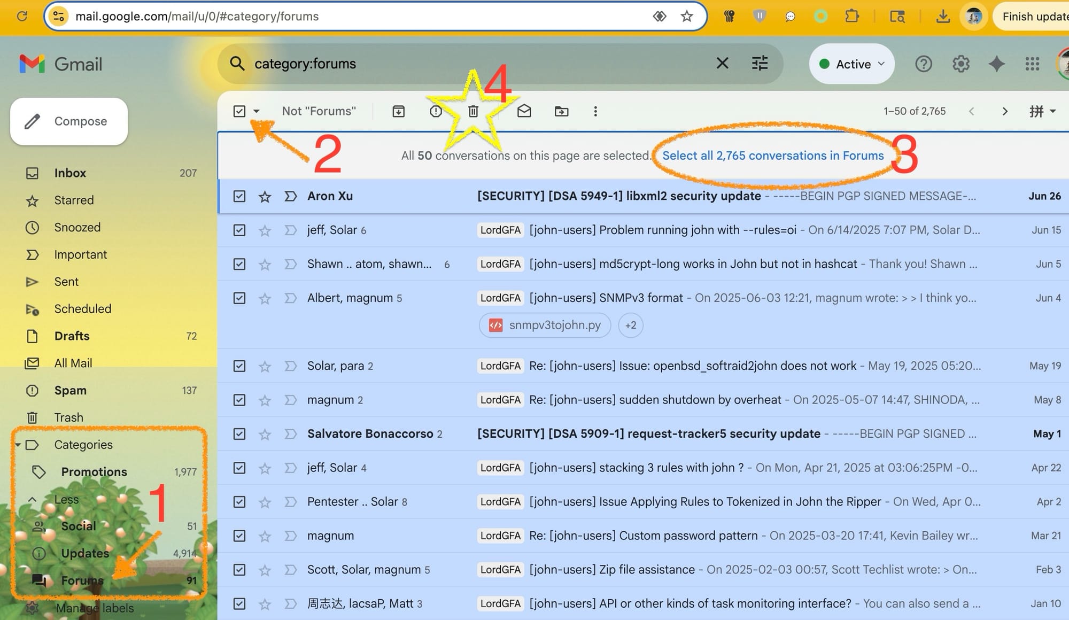This screenshot has width=1069, height=620.
Task: Archive the selected conversations
Action: [398, 111]
